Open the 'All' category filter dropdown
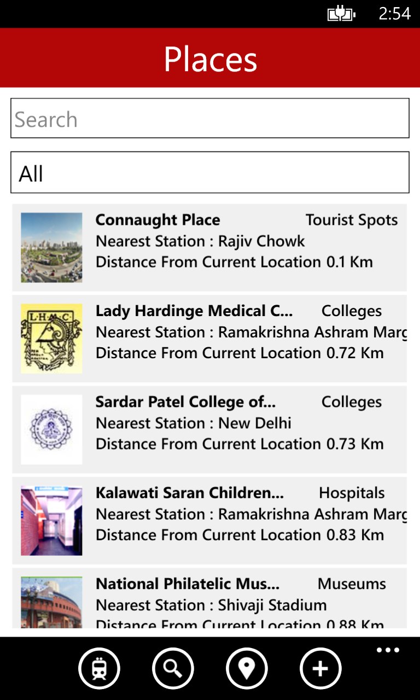420x700 pixels. click(210, 173)
